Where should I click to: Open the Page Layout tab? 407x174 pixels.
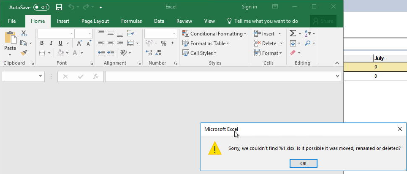(95, 21)
